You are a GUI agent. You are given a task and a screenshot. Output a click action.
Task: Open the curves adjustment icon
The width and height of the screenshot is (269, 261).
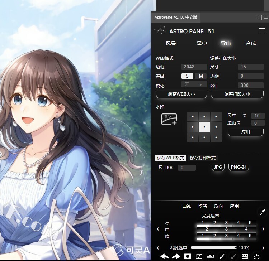pos(199,256)
